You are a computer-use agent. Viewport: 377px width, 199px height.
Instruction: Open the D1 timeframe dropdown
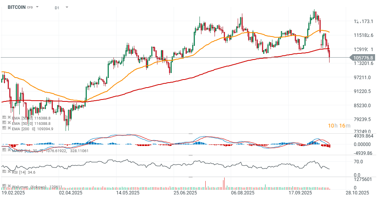click(67, 7)
